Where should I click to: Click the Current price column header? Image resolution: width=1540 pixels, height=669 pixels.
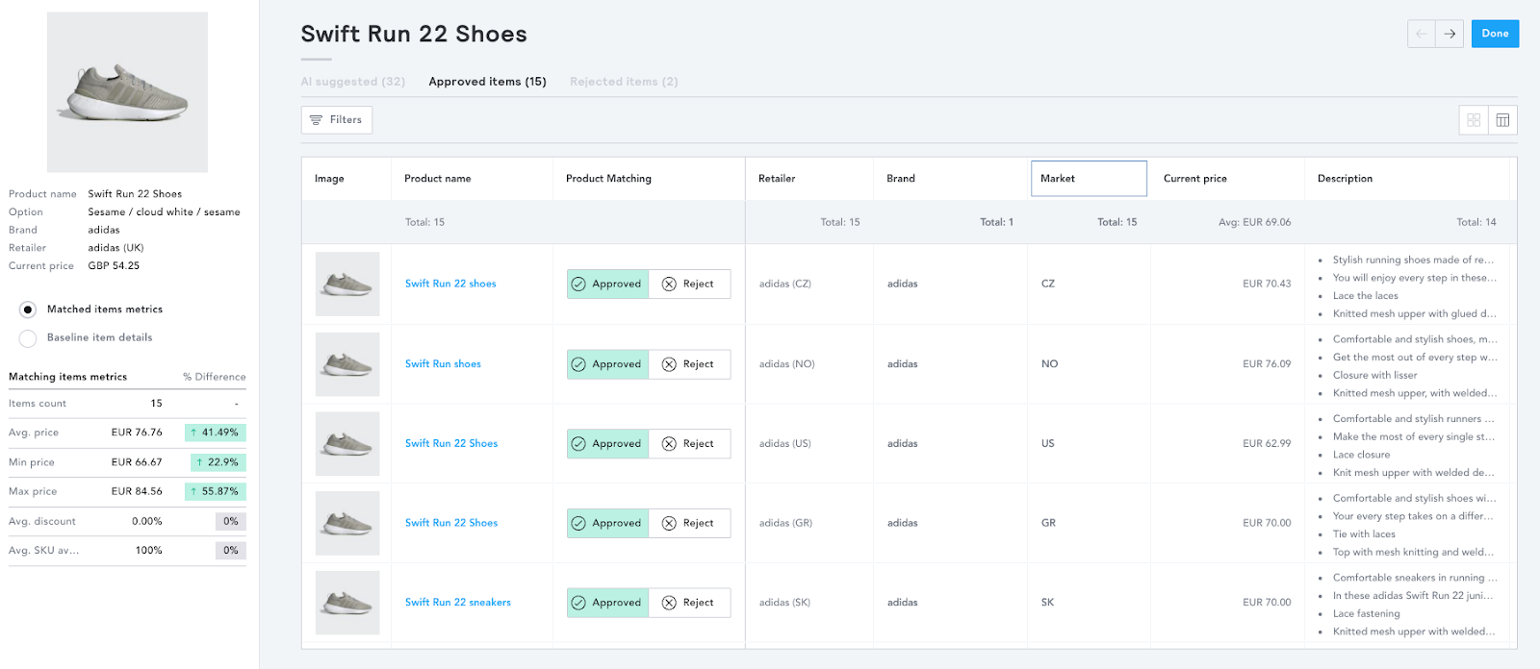pyautogui.click(x=1227, y=179)
